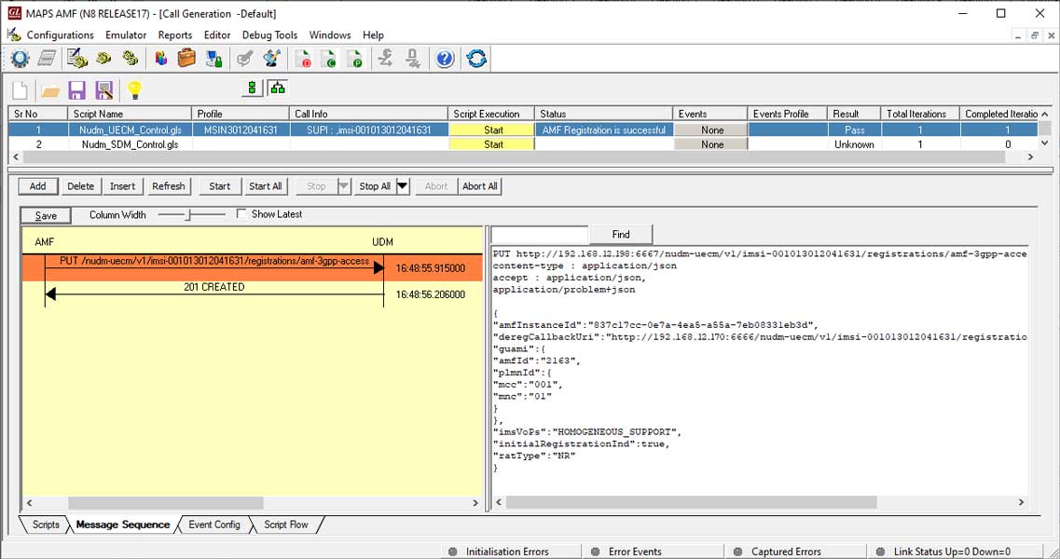The width and height of the screenshot is (1060, 559).
Task: Click the gear settings icon in the toolbar
Action: click(20, 59)
